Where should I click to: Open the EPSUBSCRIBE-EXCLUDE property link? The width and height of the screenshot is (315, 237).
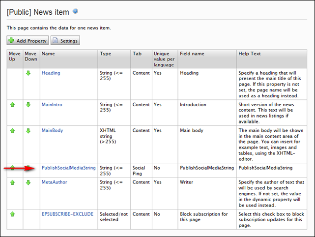click(x=67, y=214)
